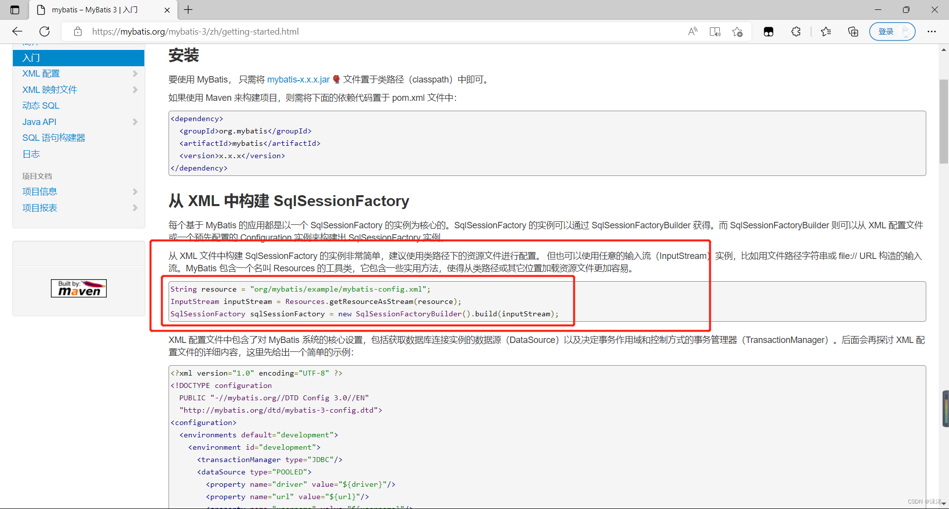The image size is (949, 509).
Task: Click heading 从 XML 中构建 SqlSessionFactory
Action: tap(289, 201)
